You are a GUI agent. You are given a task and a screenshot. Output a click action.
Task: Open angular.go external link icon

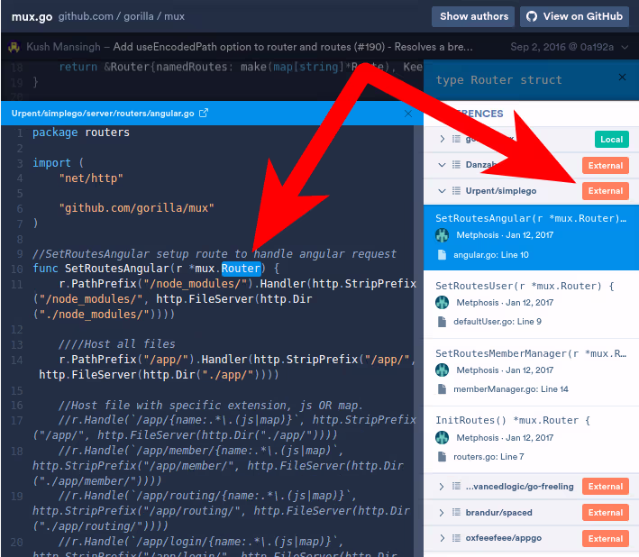click(204, 113)
